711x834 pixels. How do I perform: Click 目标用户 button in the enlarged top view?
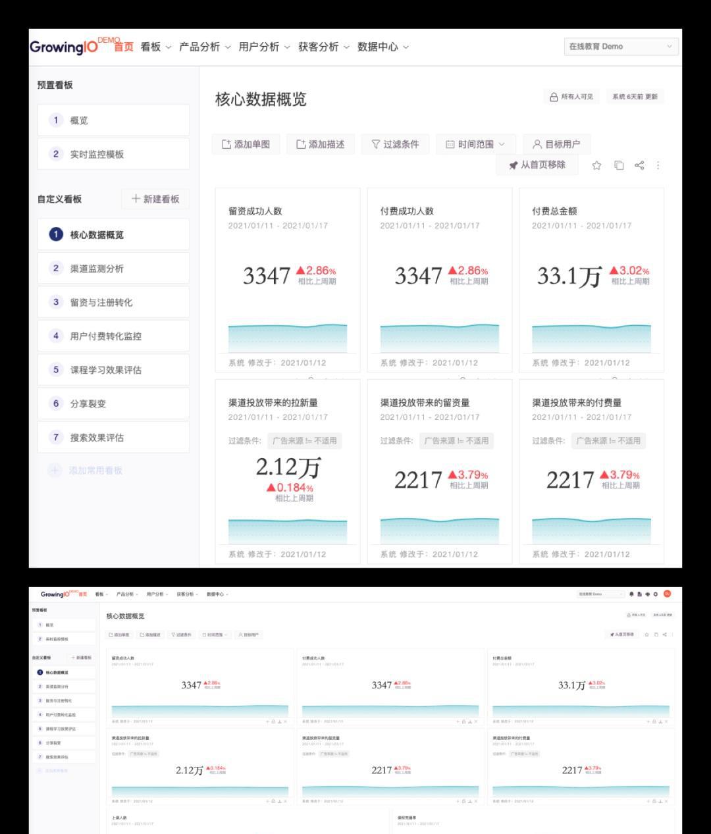[556, 144]
